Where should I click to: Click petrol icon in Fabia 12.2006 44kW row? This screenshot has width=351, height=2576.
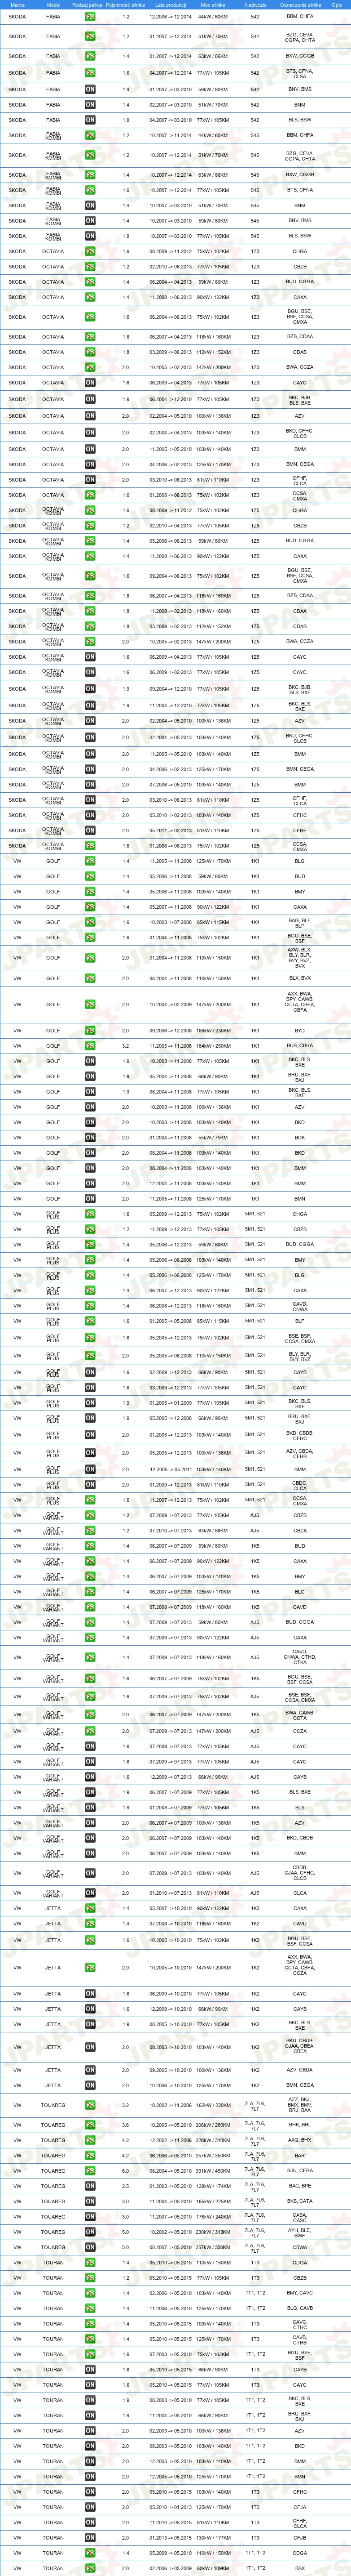coord(90,16)
